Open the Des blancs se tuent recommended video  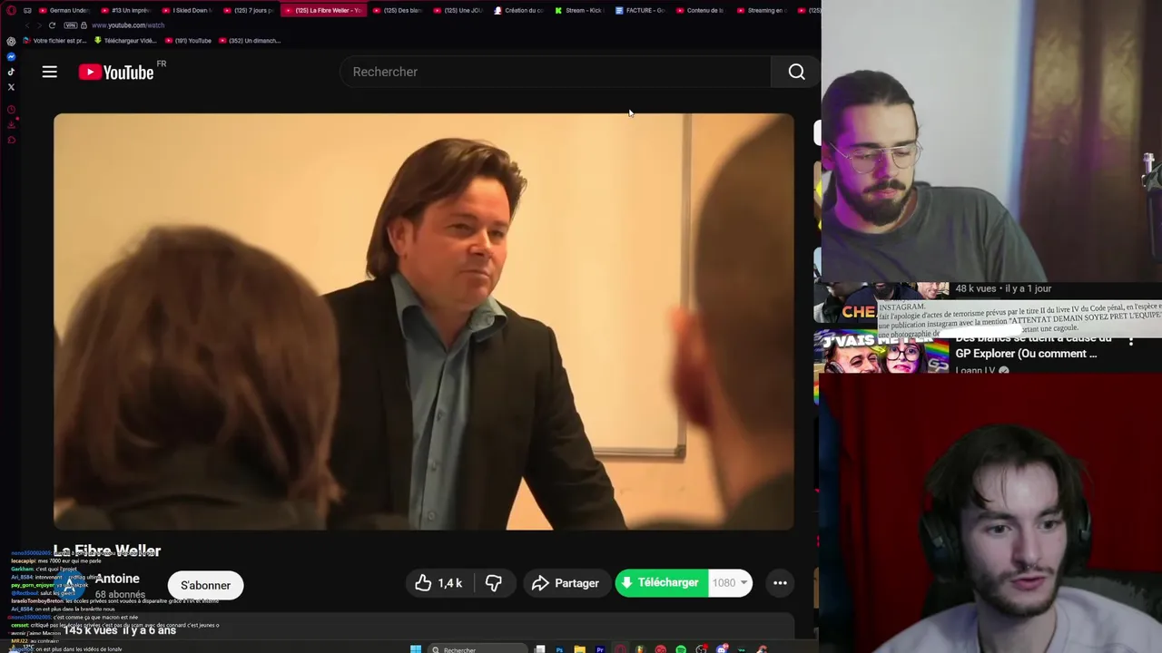pyautogui.click(x=1033, y=346)
